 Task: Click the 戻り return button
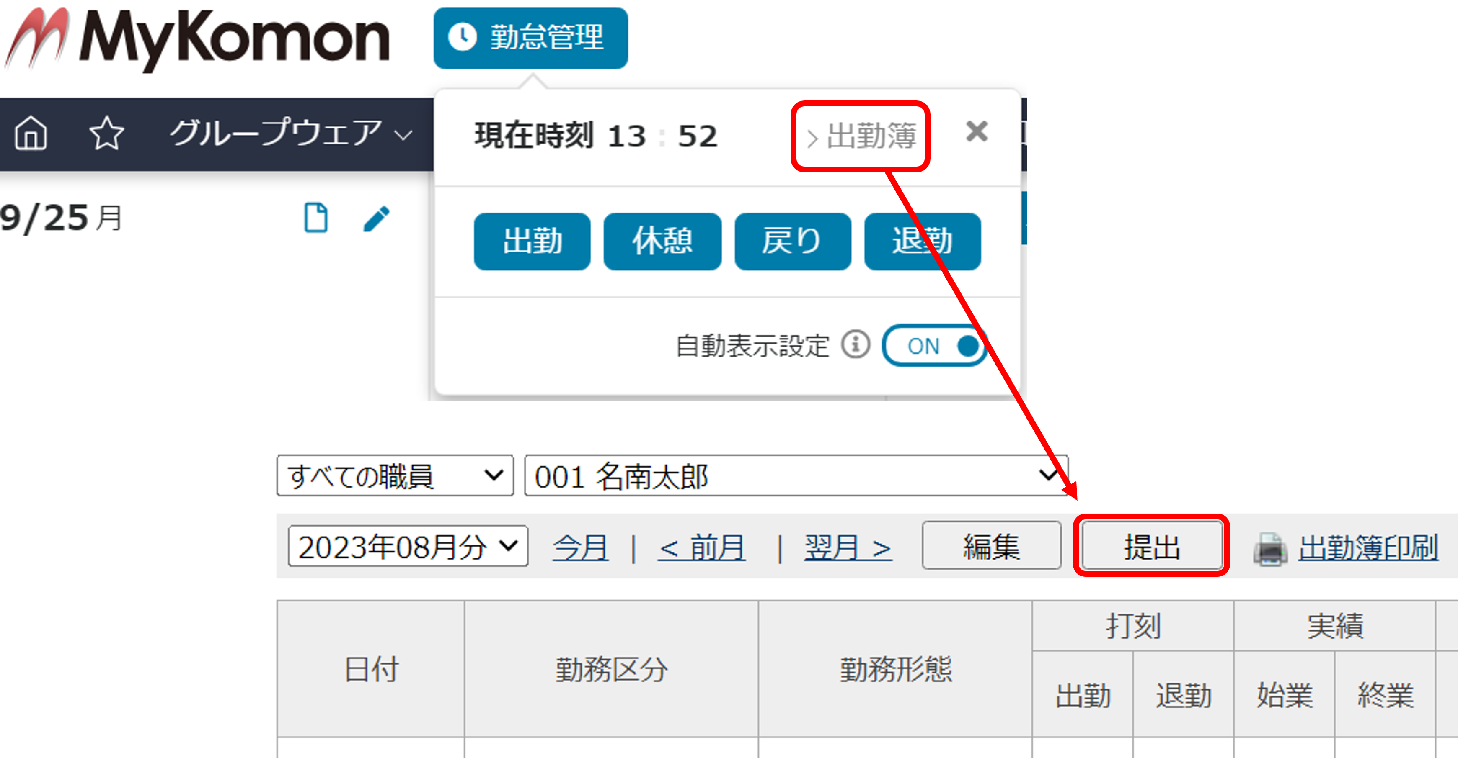(x=792, y=242)
